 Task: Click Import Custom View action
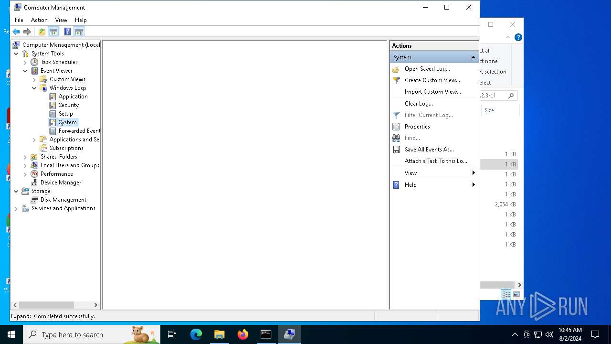pyautogui.click(x=433, y=92)
